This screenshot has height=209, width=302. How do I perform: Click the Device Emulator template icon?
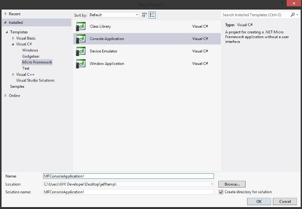(81, 51)
